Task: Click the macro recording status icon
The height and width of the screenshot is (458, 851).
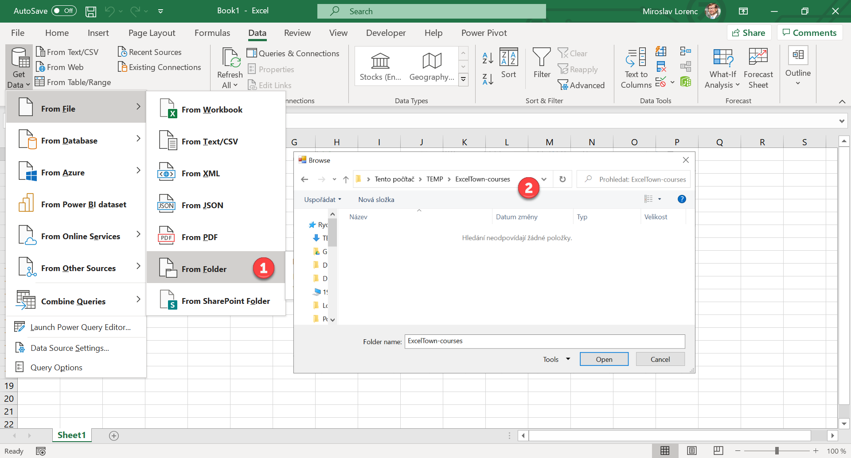Action: (41, 451)
